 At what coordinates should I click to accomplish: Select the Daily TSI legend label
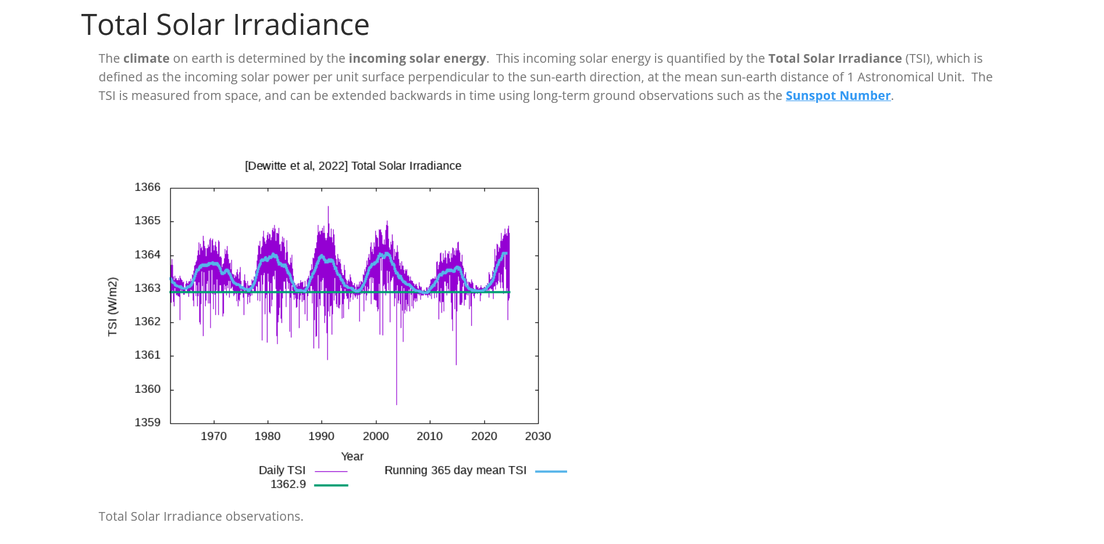(282, 471)
